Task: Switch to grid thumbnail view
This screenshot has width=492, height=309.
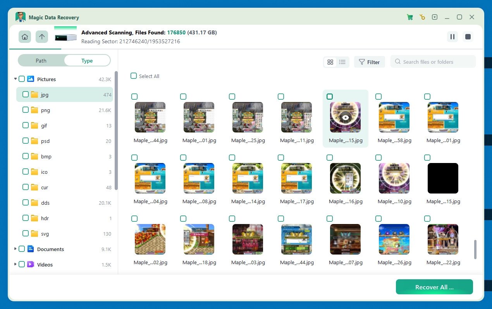Action: click(330, 62)
